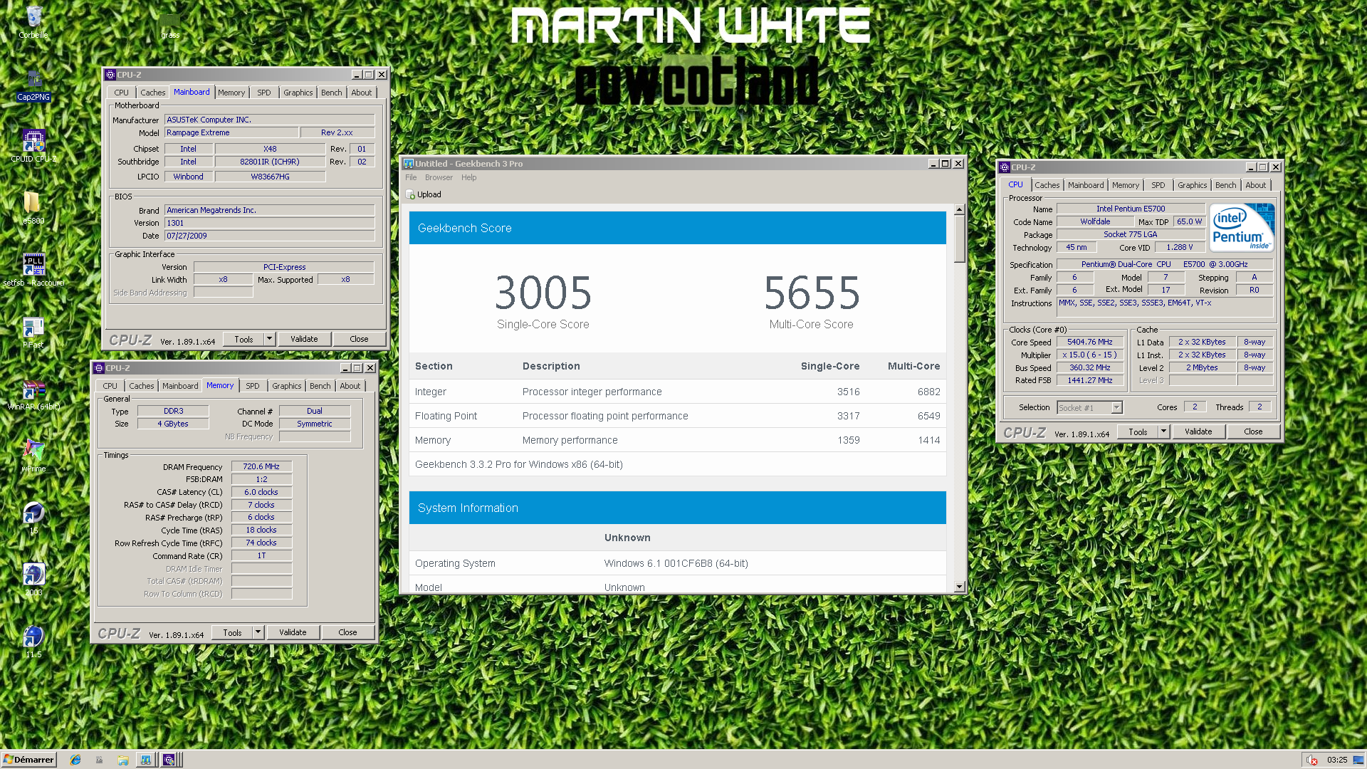
Task: Click Validate in Mainboard CPU-Z window
Action: coord(304,339)
